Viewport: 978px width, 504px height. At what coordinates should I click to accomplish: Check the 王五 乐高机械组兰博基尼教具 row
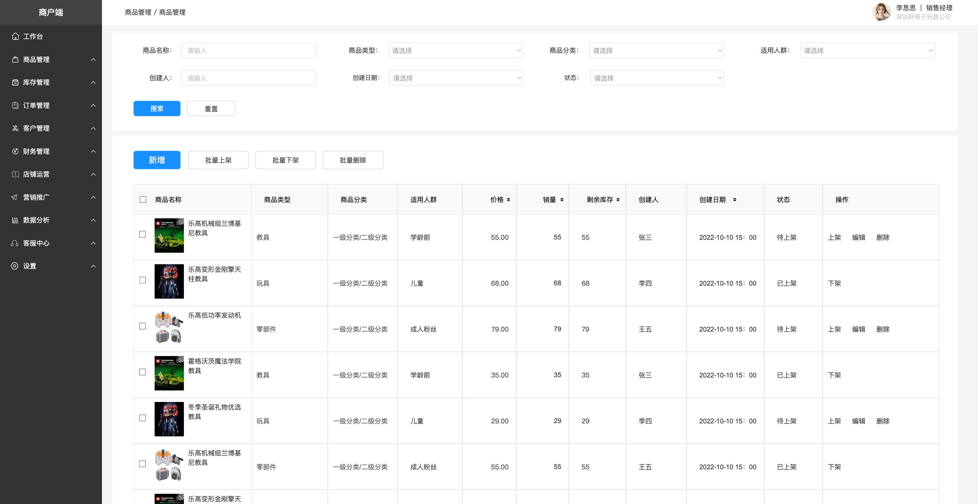142,464
